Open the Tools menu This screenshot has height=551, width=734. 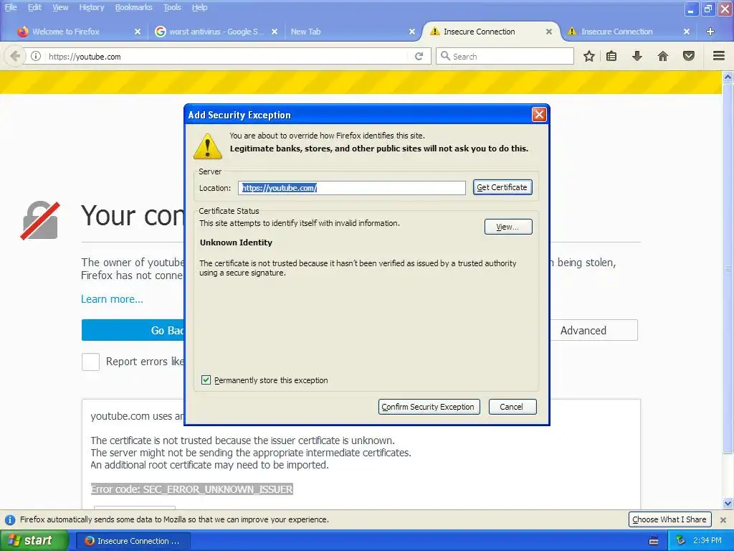172,7
